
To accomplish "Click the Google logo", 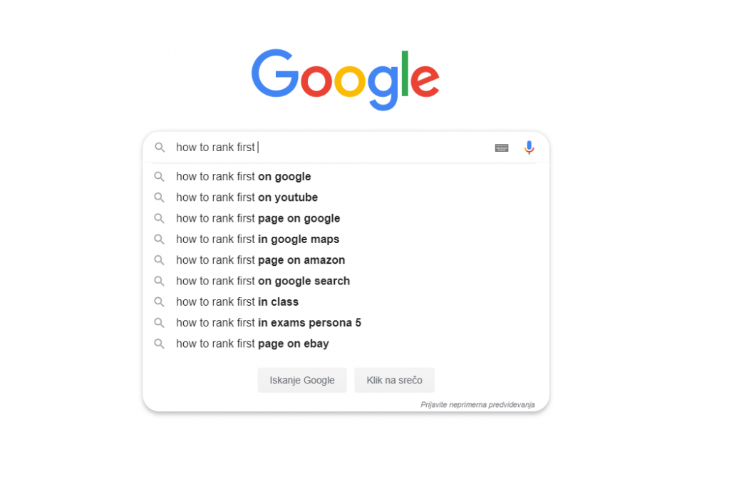I will pos(345,79).
